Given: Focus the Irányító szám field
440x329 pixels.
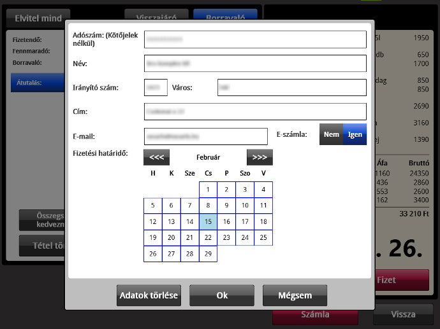Looking at the screenshot, I should pyautogui.click(x=156, y=87).
